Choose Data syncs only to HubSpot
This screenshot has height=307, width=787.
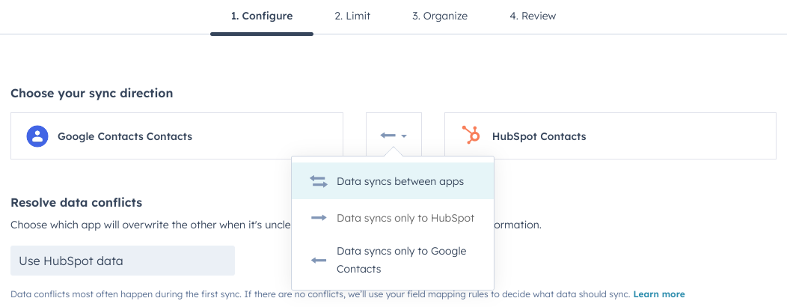click(393, 219)
